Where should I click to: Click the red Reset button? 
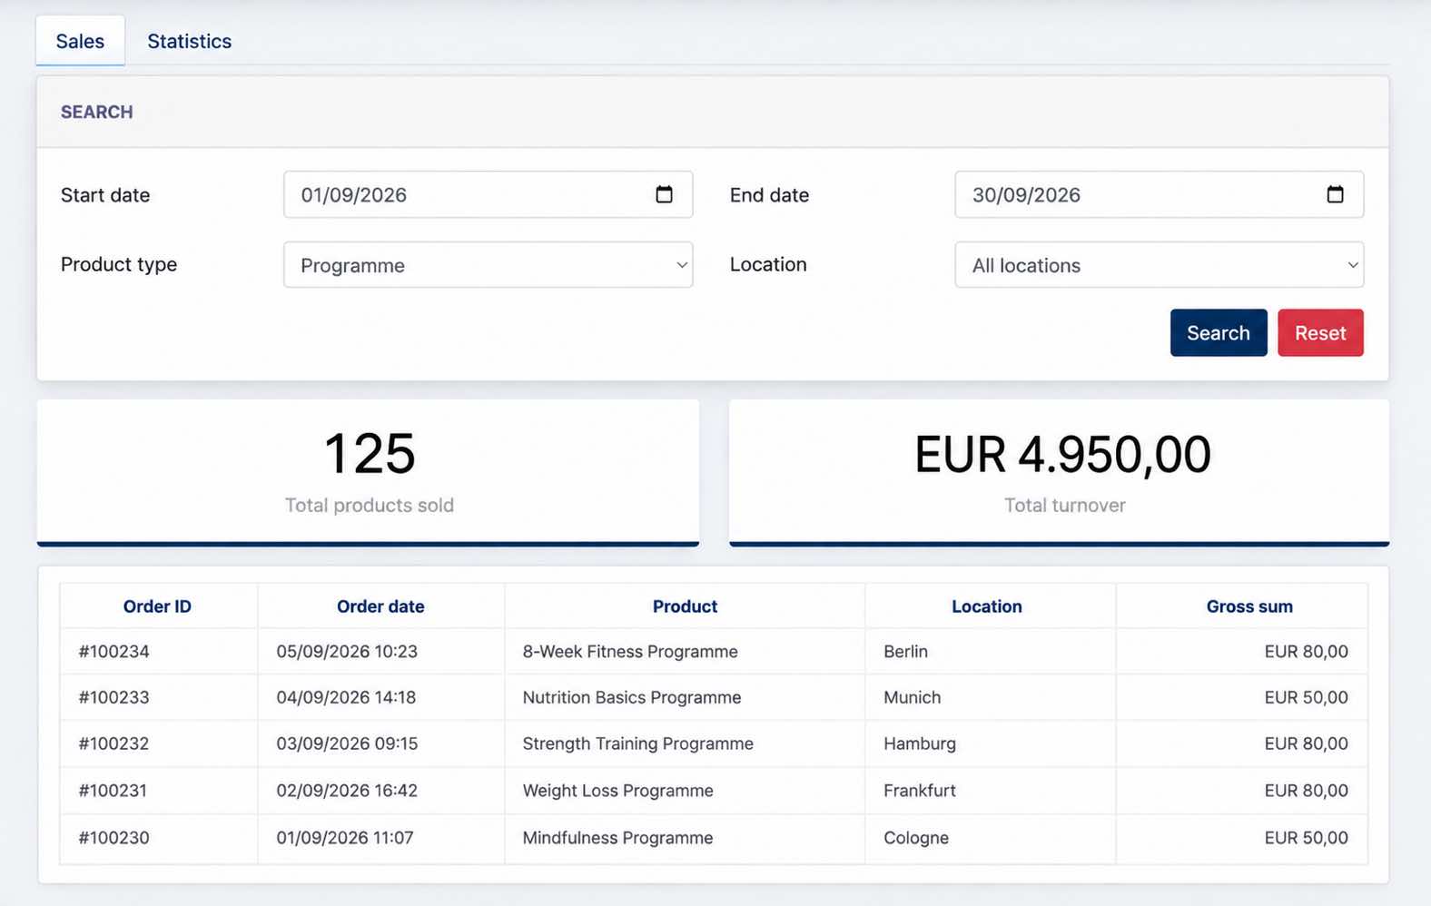coord(1320,333)
